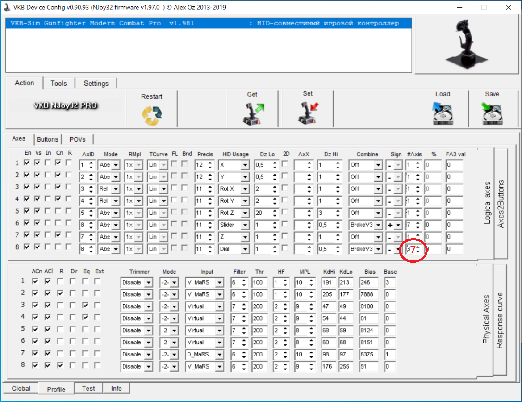Click the Set joystick icon
The image size is (522, 402).
pyautogui.click(x=308, y=113)
